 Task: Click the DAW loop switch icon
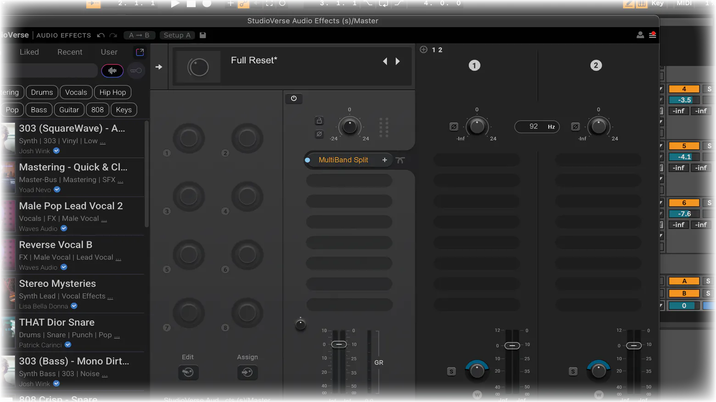pyautogui.click(x=383, y=4)
